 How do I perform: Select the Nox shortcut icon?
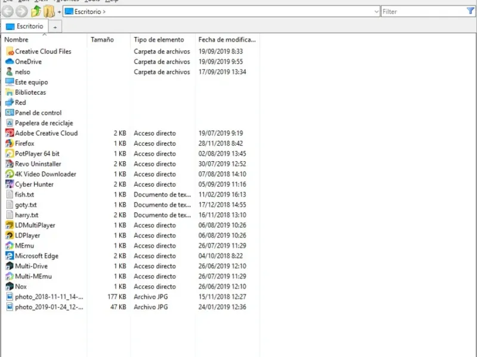10,287
